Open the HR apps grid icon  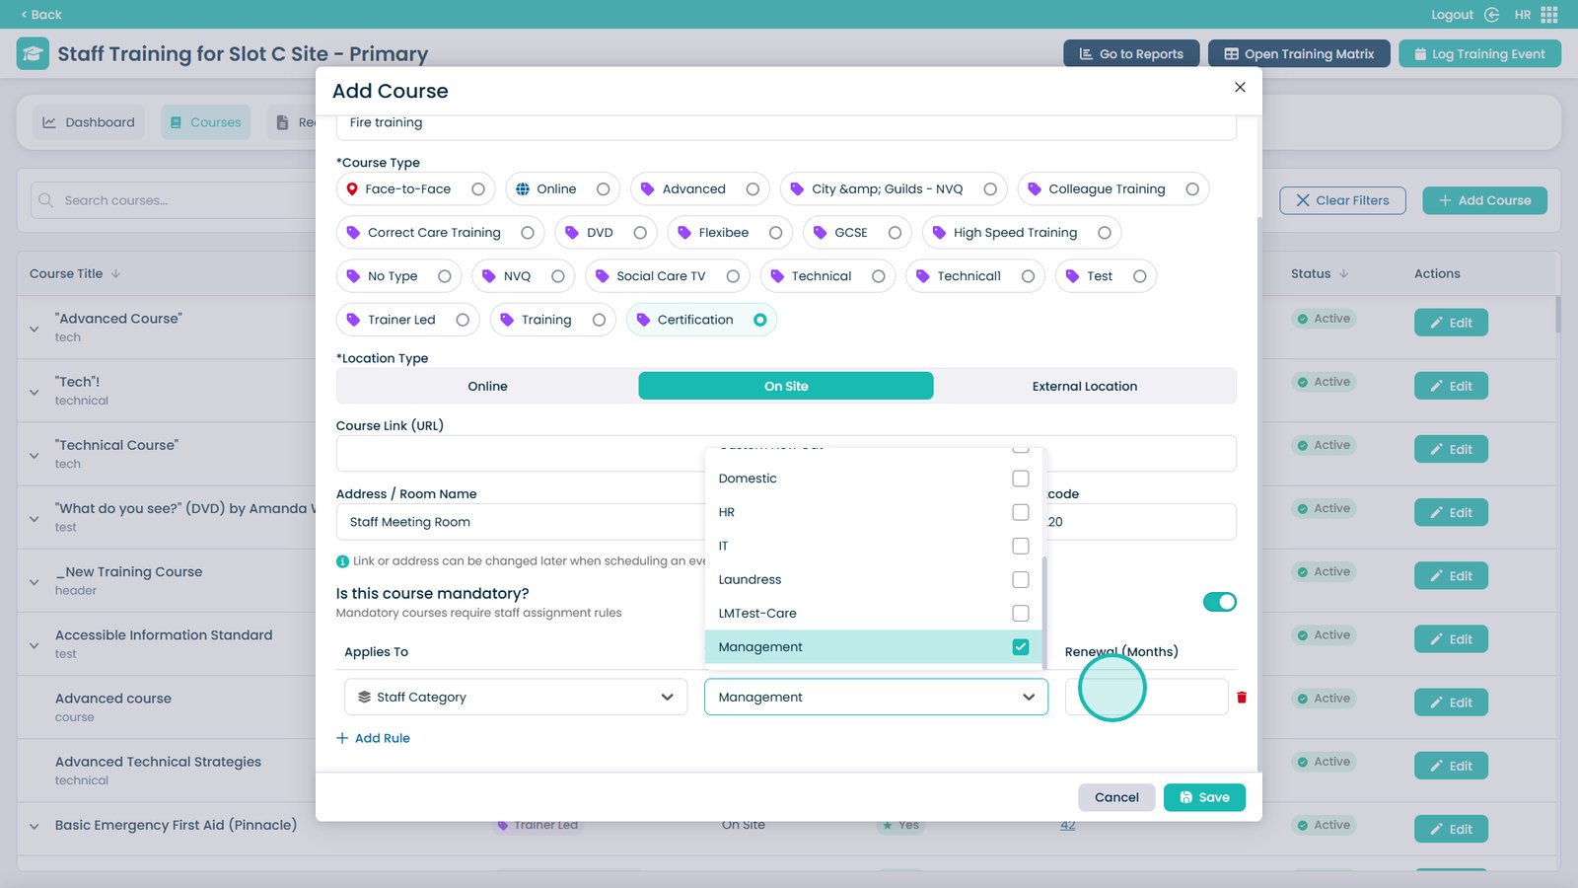pos(1549,15)
